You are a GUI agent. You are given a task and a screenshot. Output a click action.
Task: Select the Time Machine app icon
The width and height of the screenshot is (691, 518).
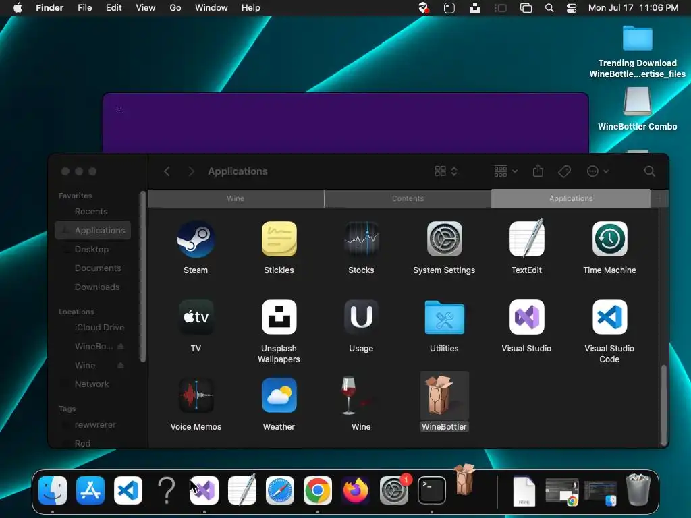(609, 239)
